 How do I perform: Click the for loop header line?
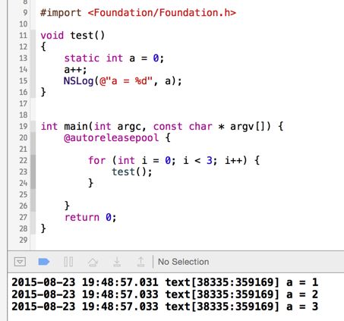tap(174, 160)
